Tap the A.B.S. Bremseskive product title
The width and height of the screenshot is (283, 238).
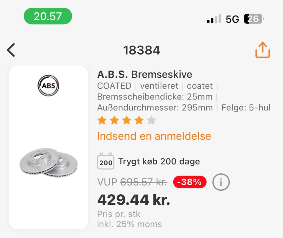[144, 74]
